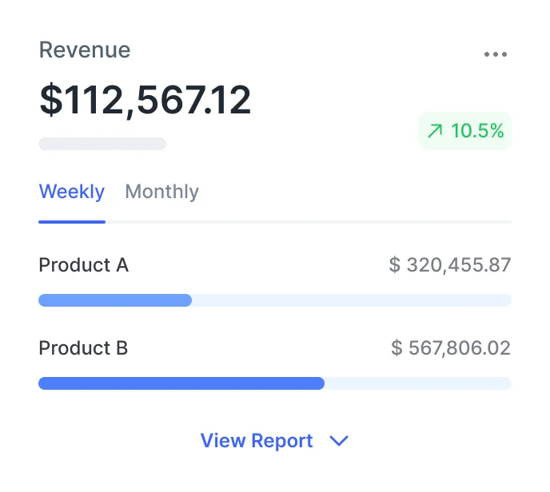Click the Product A label

83,265
